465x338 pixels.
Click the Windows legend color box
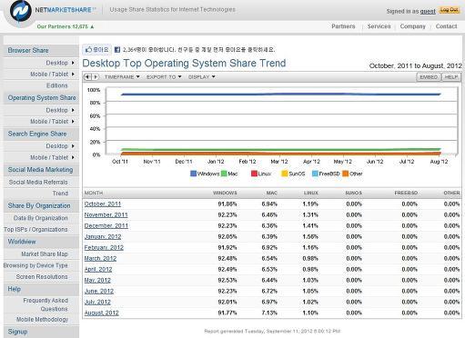[193, 174]
